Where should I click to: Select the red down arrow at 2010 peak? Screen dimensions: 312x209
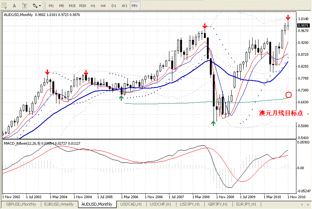(x=288, y=17)
